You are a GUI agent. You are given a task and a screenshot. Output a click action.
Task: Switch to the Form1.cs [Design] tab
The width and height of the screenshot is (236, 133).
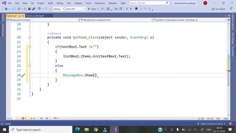tap(35, 16)
